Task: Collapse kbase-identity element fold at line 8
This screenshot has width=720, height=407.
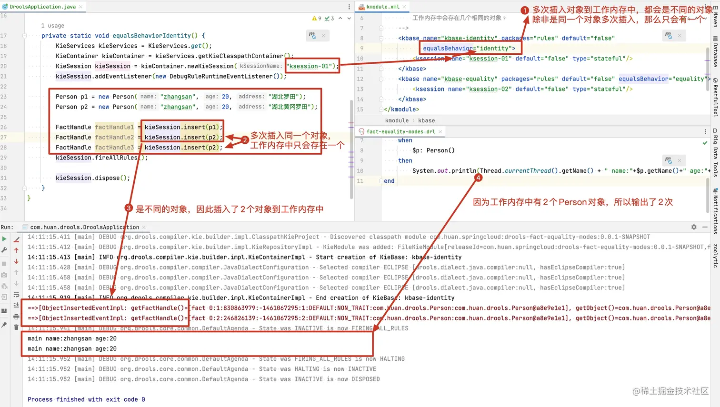Action: [x=381, y=38]
